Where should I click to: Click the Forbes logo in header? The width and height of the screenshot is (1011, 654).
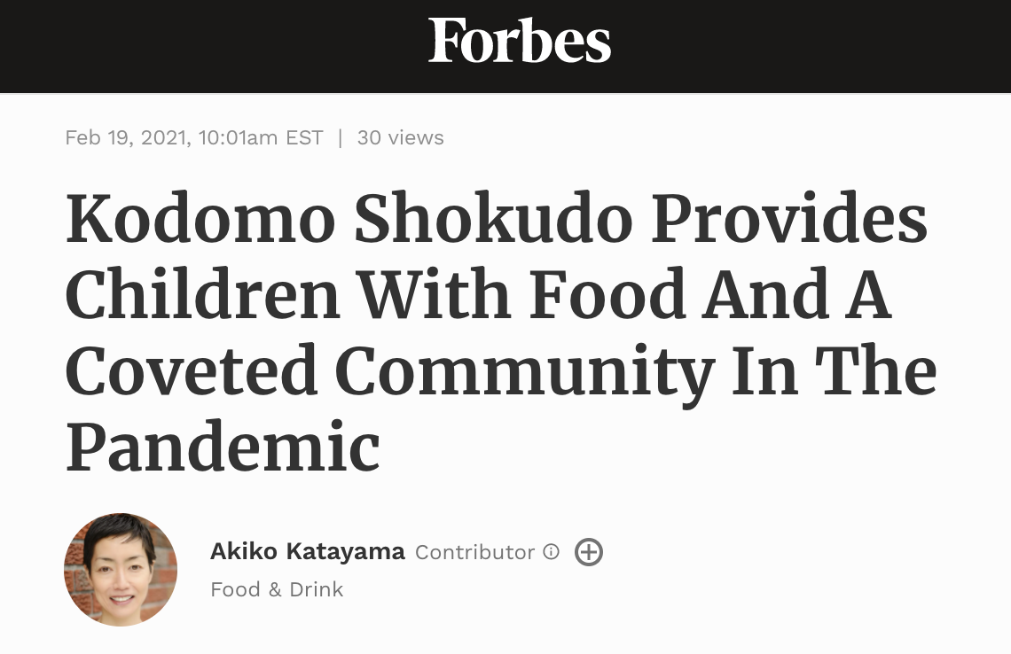[520, 41]
